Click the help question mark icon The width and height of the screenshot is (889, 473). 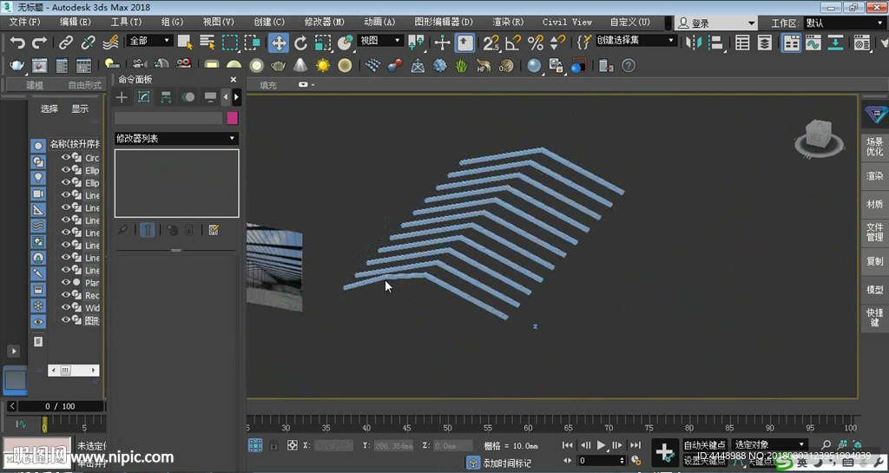pyautogui.click(x=629, y=66)
